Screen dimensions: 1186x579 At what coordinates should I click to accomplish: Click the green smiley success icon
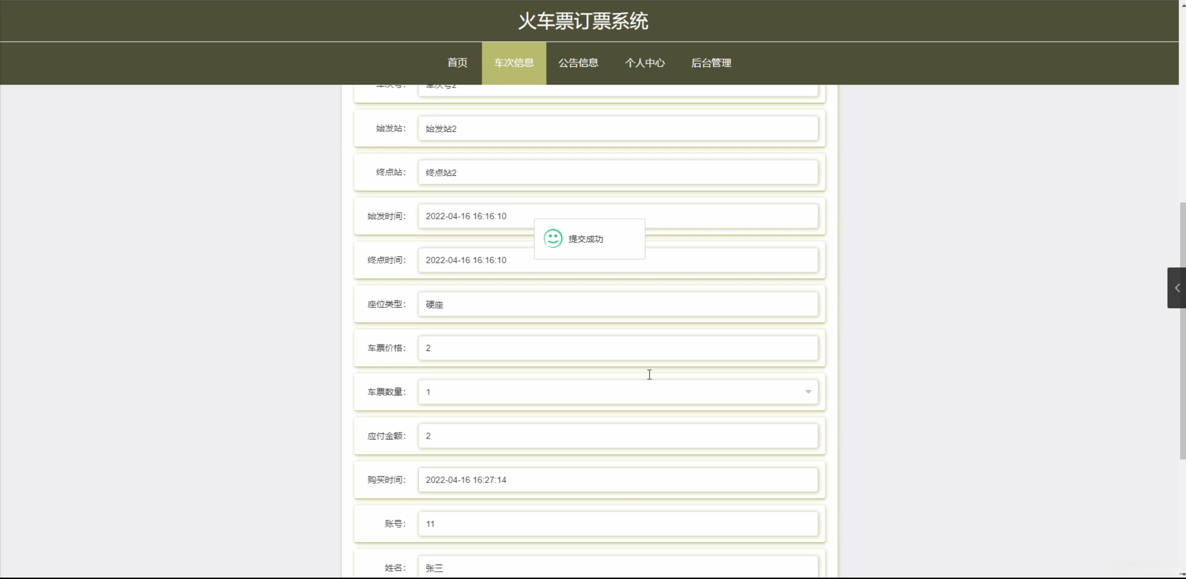pyautogui.click(x=553, y=238)
